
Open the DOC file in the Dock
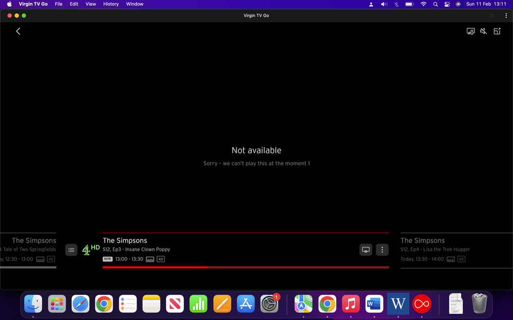click(456, 304)
